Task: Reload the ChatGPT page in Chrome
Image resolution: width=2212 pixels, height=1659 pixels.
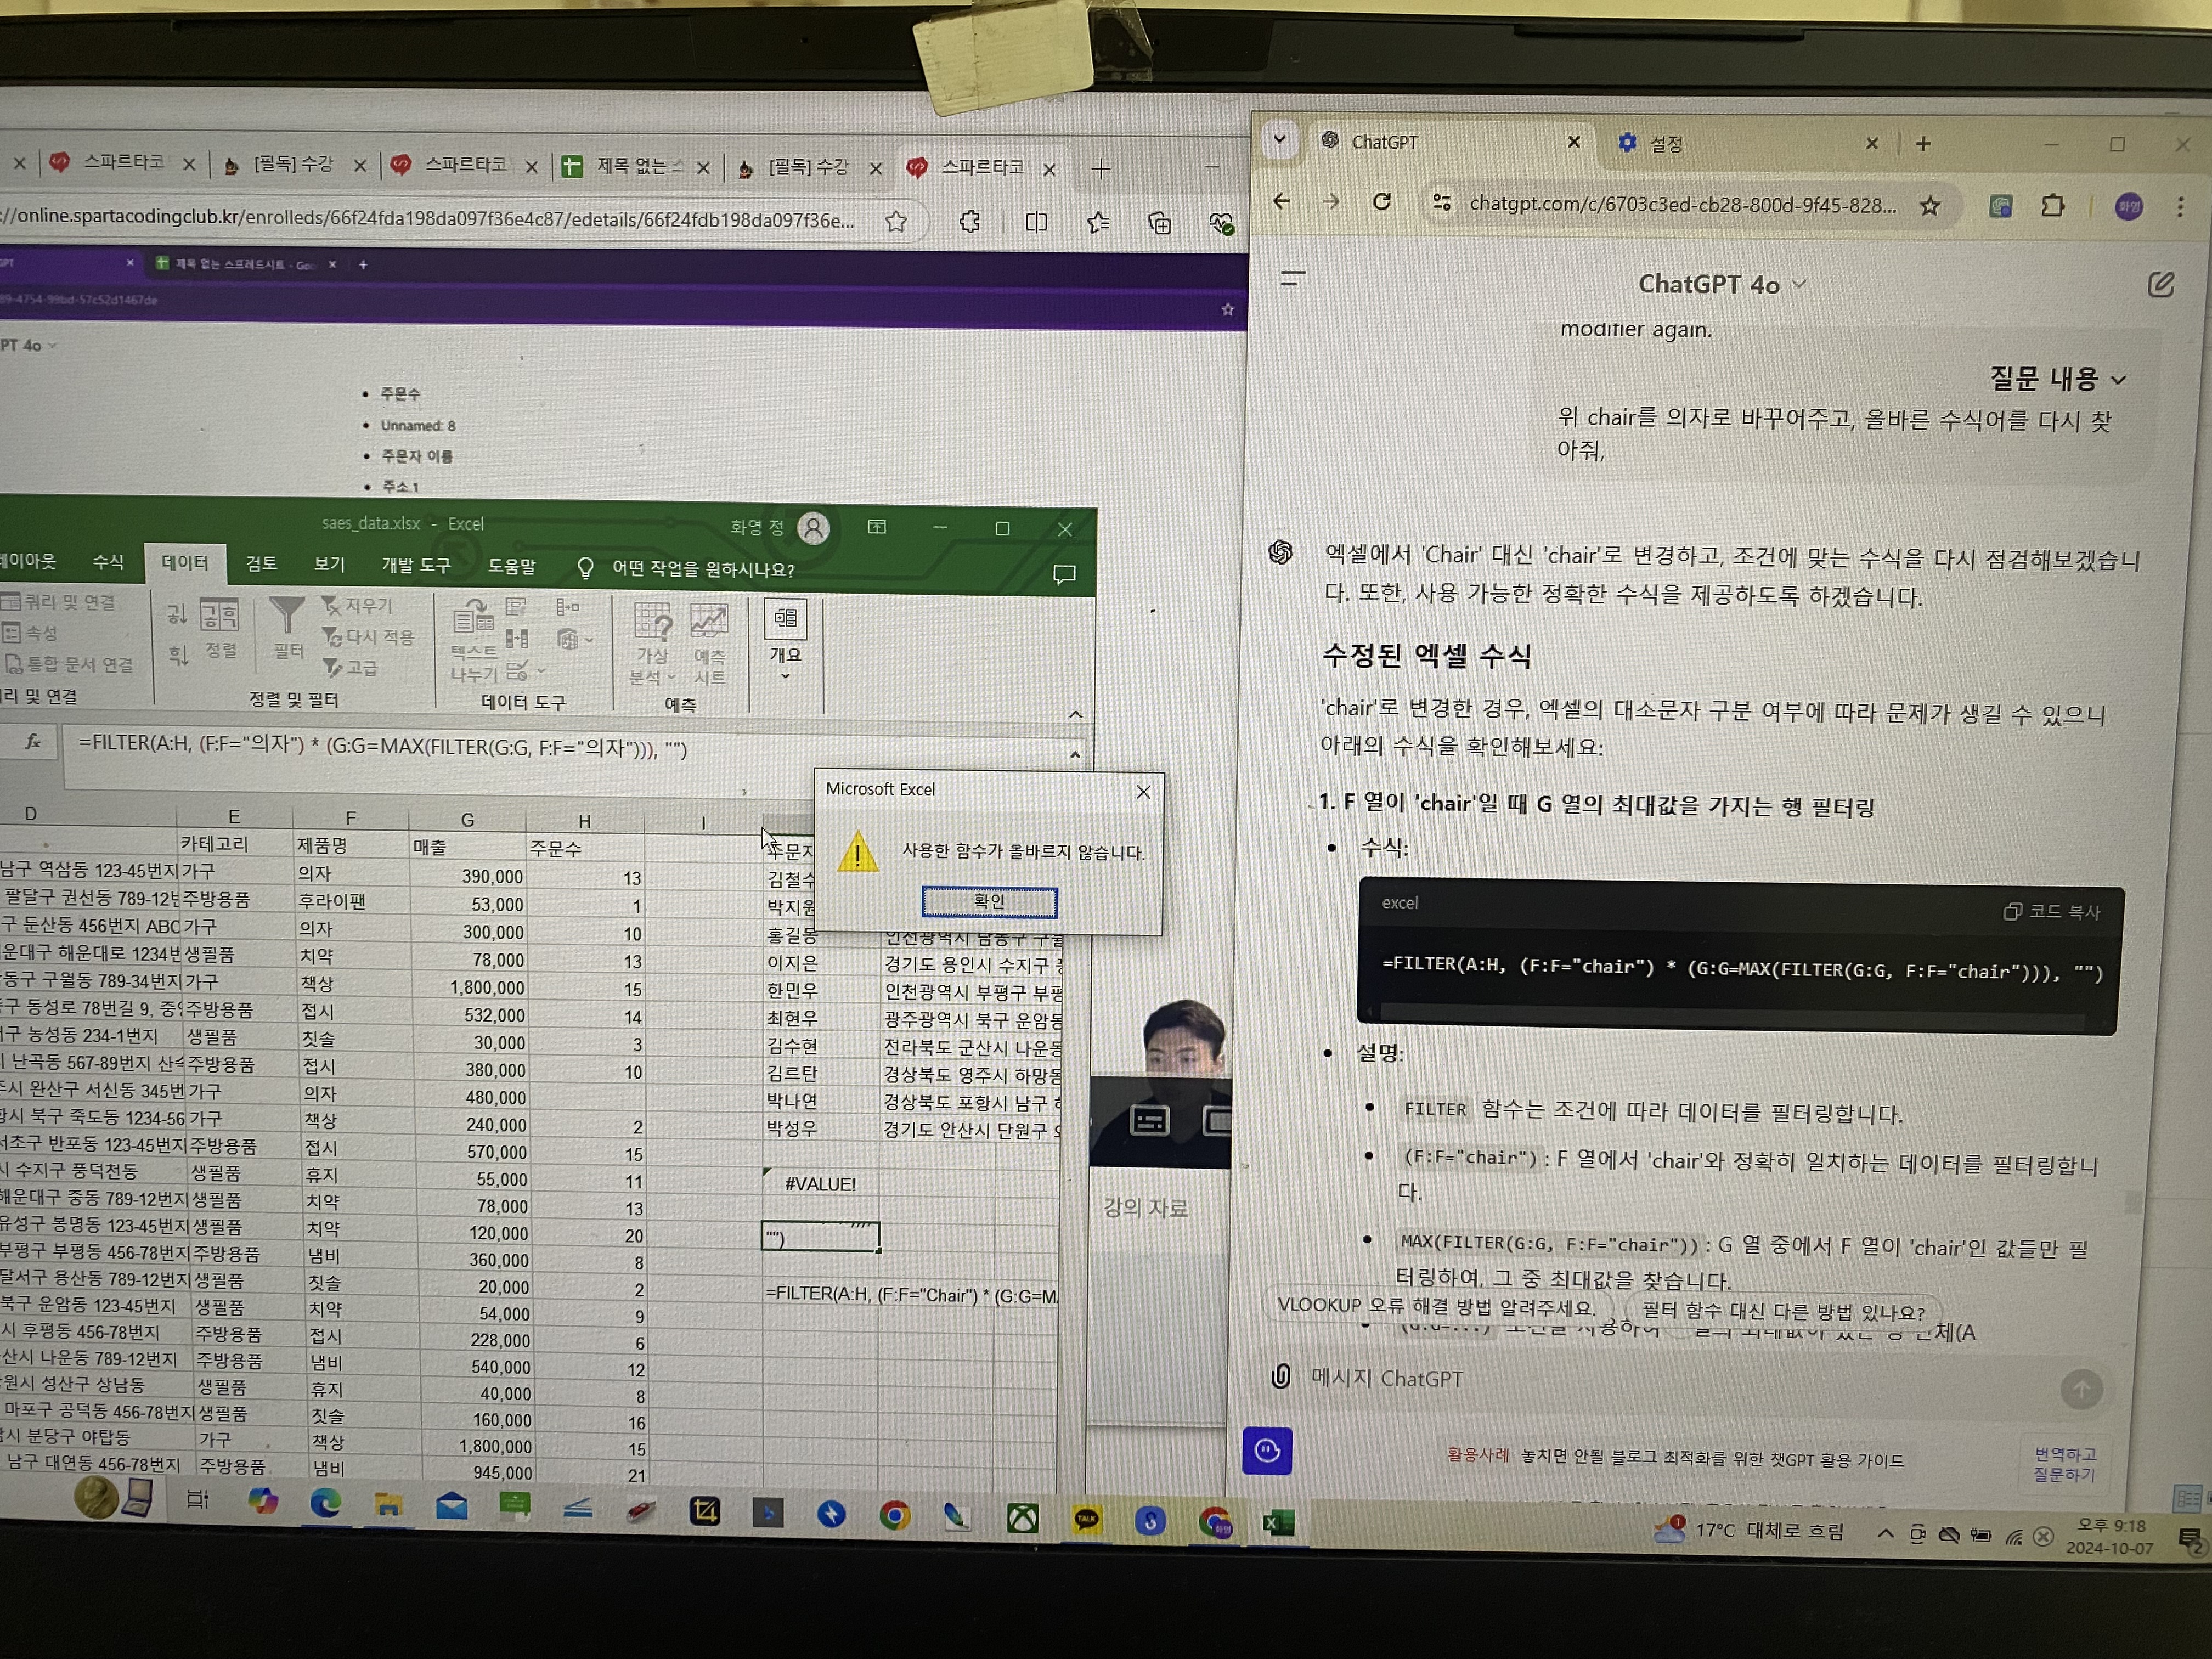Action: click(x=1382, y=202)
